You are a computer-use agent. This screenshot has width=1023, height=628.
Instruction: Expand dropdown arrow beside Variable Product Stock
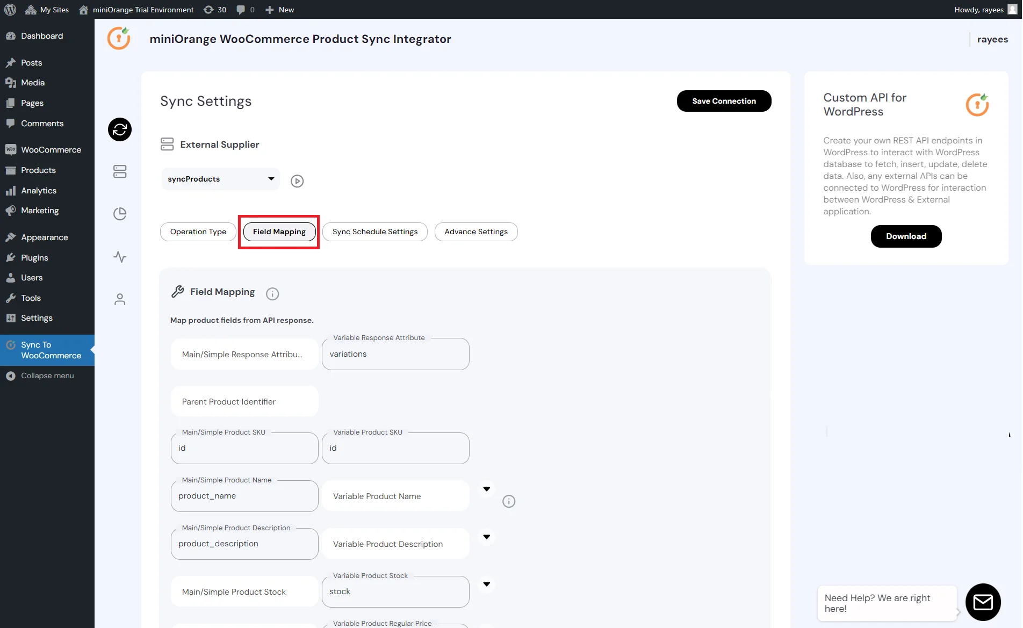[487, 584]
